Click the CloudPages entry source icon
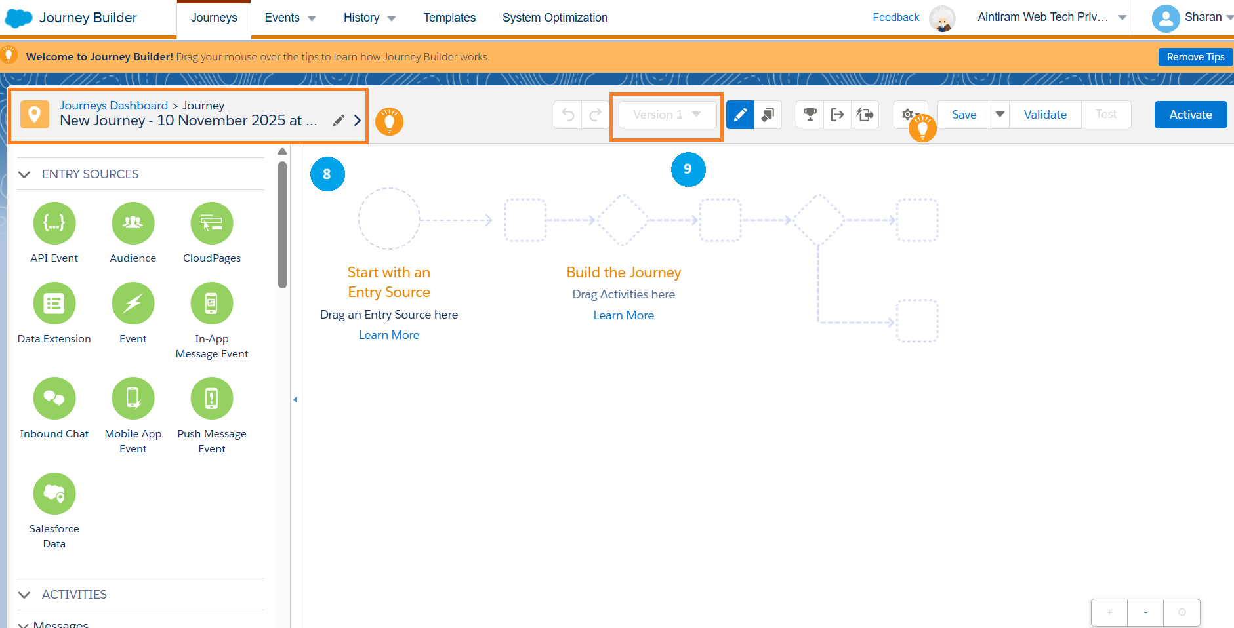The width and height of the screenshot is (1234, 628). coord(212,224)
